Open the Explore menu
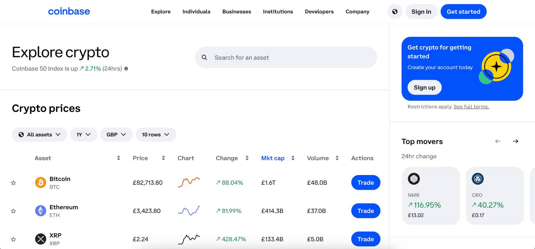 point(161,12)
